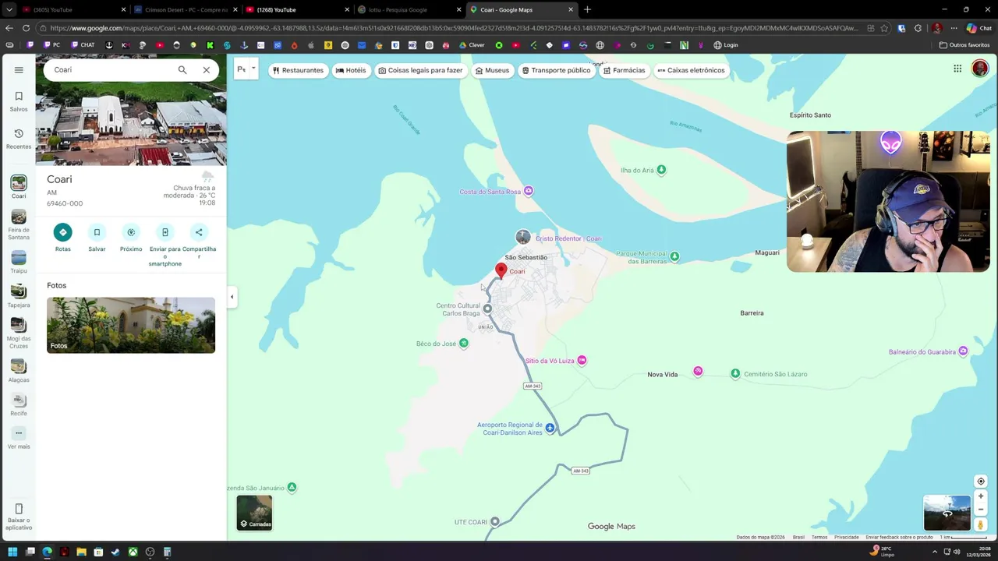The width and height of the screenshot is (998, 561).
Task: Open Salvos in the sidebar
Action: [x=19, y=101]
